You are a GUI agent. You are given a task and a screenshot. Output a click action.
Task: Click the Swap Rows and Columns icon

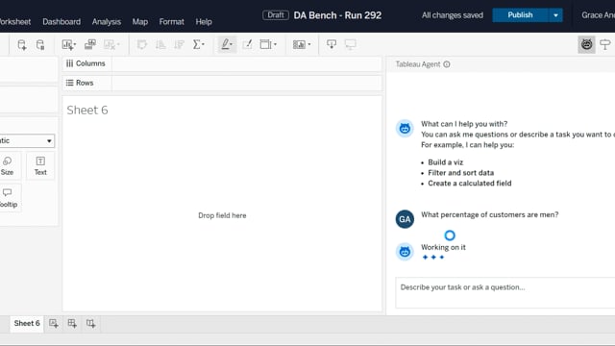coord(142,44)
